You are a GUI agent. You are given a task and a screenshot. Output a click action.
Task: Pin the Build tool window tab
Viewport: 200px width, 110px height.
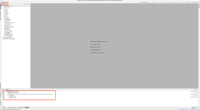pyautogui.click(x=2, y=94)
